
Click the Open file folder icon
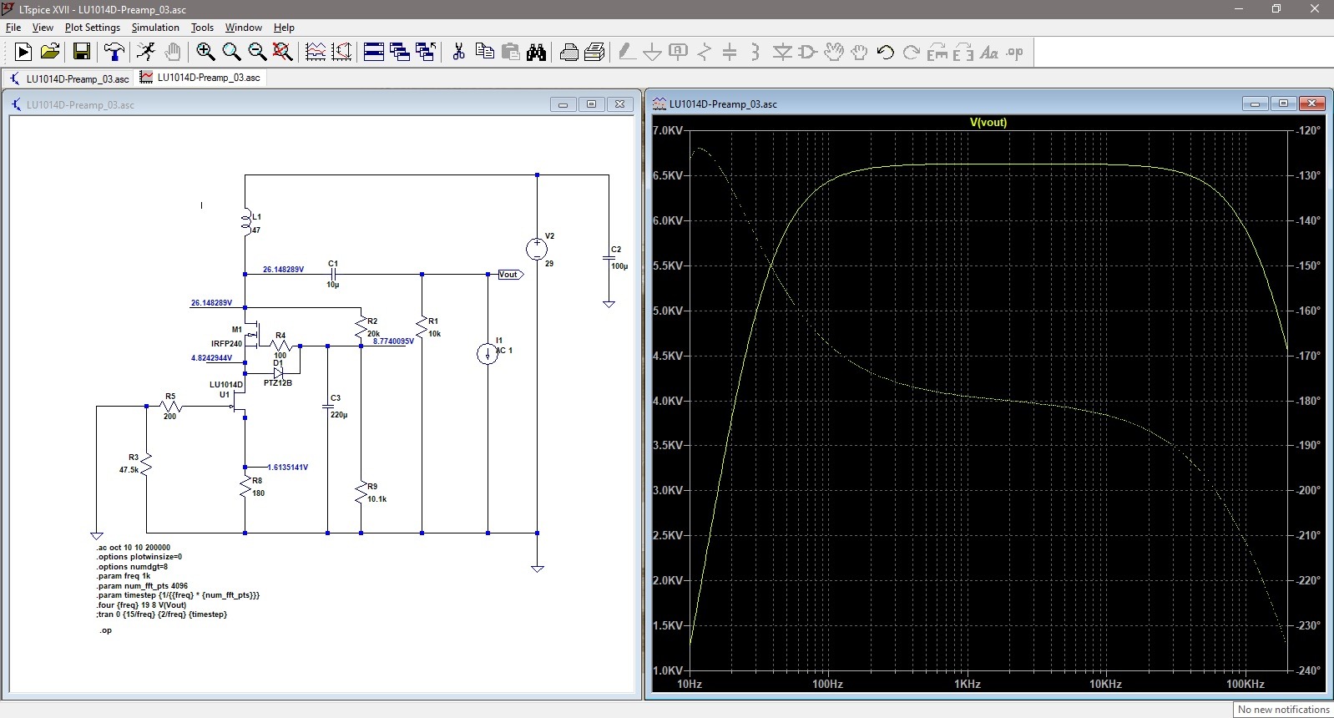point(50,53)
